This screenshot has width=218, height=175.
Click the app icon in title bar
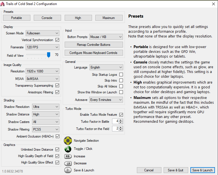pos(3,4)
